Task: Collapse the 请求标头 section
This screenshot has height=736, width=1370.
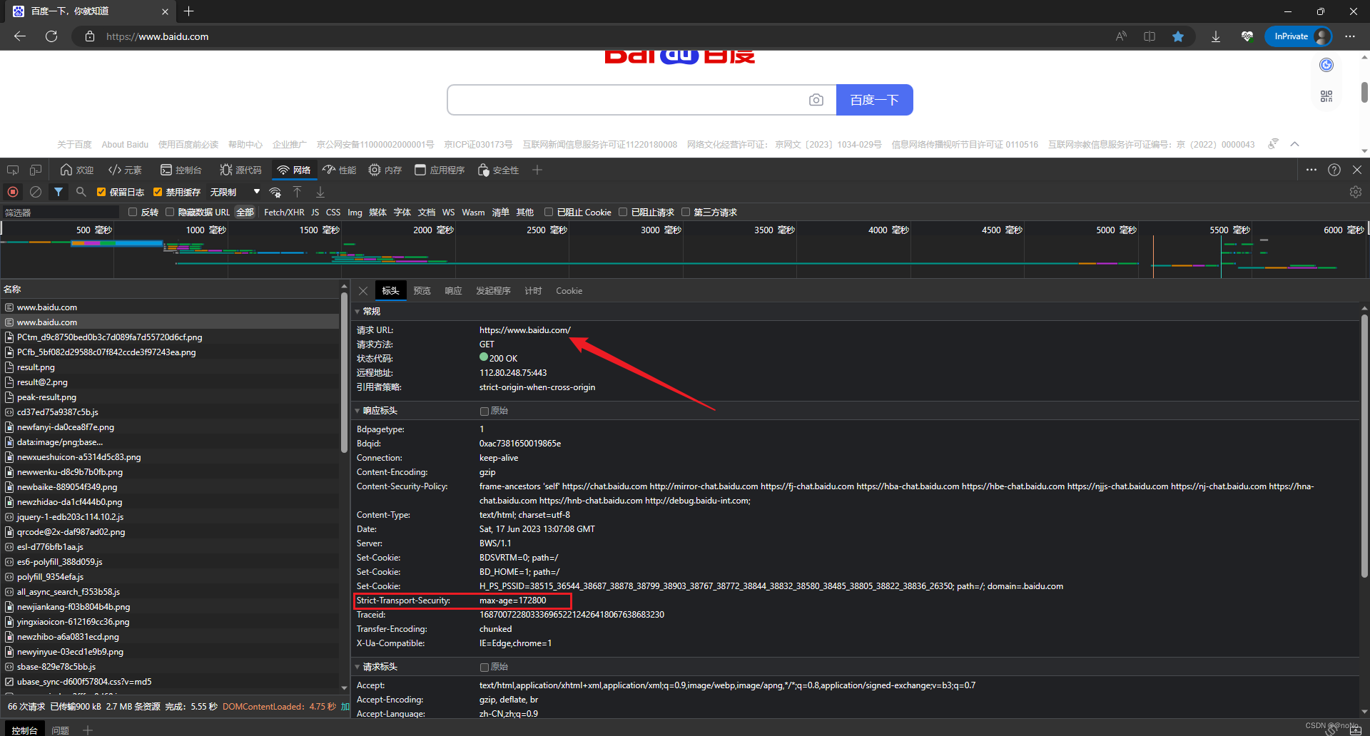Action: click(357, 667)
